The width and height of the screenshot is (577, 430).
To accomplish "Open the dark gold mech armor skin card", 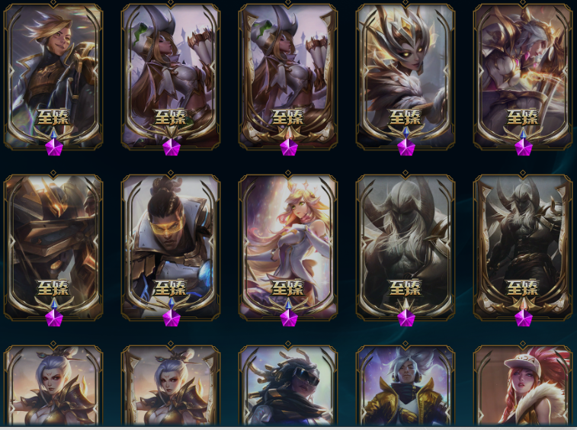I will click(53, 246).
